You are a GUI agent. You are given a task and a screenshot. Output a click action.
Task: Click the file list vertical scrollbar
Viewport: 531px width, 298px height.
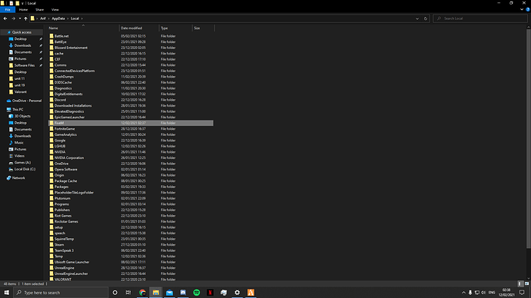[528, 138]
